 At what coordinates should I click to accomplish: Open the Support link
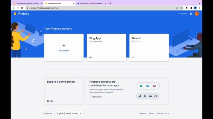click(143, 113)
